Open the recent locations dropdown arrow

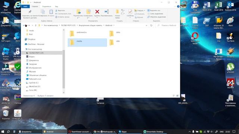(32, 26)
